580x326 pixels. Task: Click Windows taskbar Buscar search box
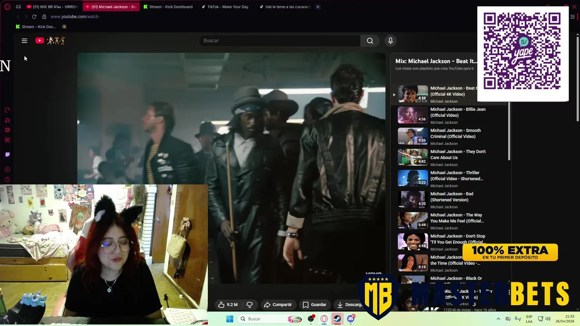pos(271,319)
